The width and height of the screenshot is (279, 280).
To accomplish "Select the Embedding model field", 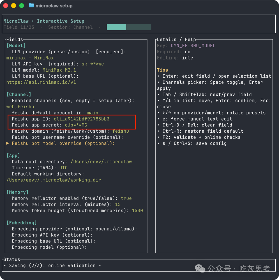I will [49, 247].
